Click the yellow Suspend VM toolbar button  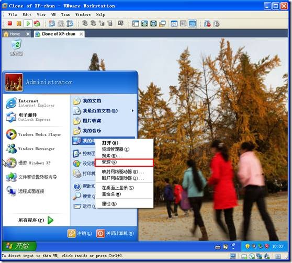coord(19,24)
